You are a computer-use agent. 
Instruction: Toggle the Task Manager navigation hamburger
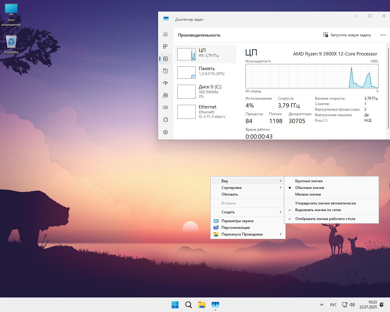point(165,34)
